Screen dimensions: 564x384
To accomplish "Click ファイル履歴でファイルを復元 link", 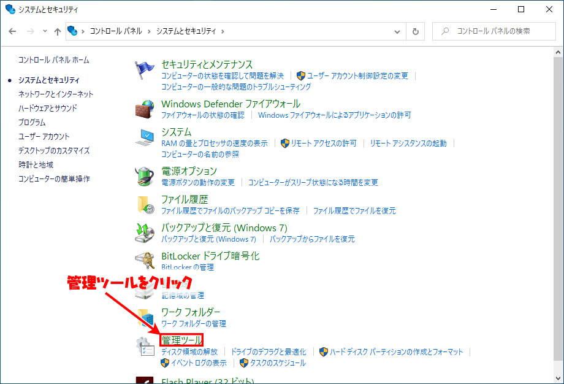I will [354, 210].
